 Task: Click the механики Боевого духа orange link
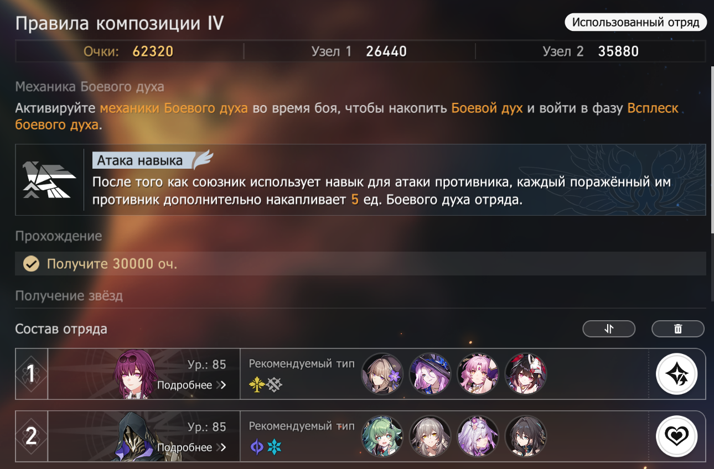pyautogui.click(x=174, y=108)
